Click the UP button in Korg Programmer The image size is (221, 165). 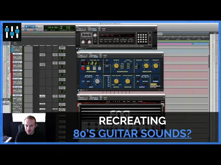(x=99, y=68)
